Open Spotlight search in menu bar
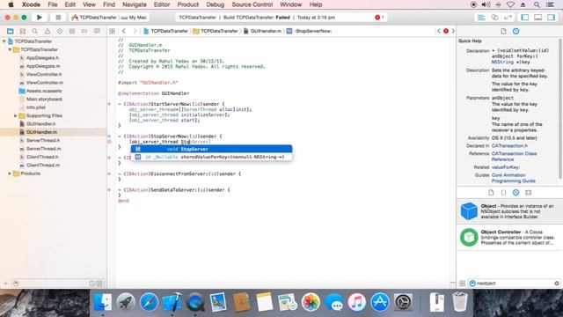This screenshot has width=563, height=317. pos(537,4)
